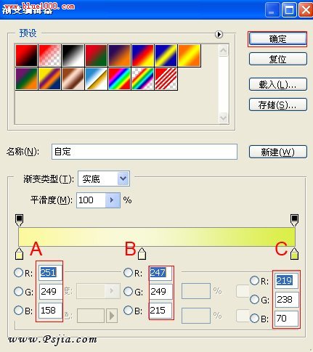Click the 载入(L)... load button
The image size is (313, 352).
click(x=278, y=84)
